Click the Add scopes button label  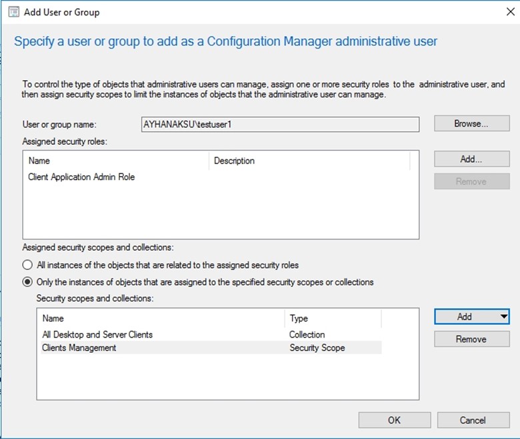click(x=465, y=316)
